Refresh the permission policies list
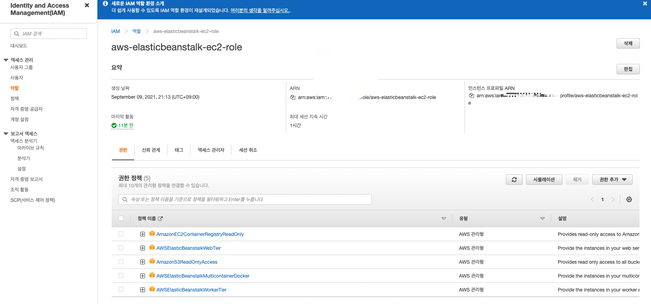651x304 pixels. [x=514, y=180]
